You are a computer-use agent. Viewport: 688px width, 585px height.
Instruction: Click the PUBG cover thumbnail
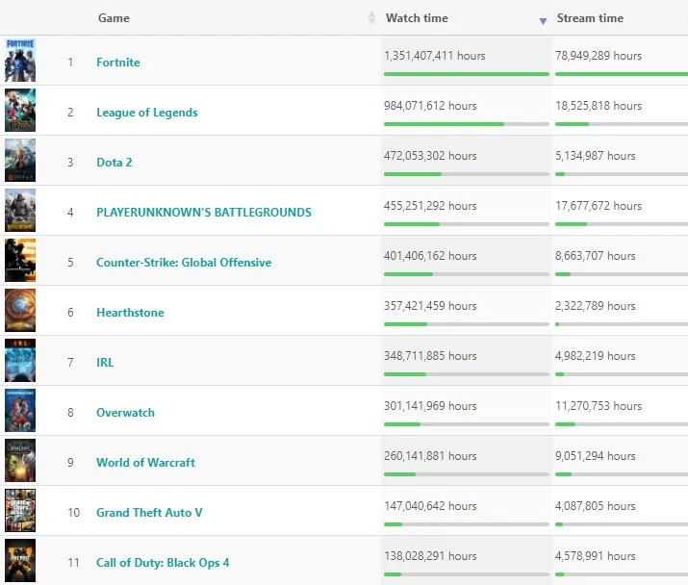coord(20,210)
